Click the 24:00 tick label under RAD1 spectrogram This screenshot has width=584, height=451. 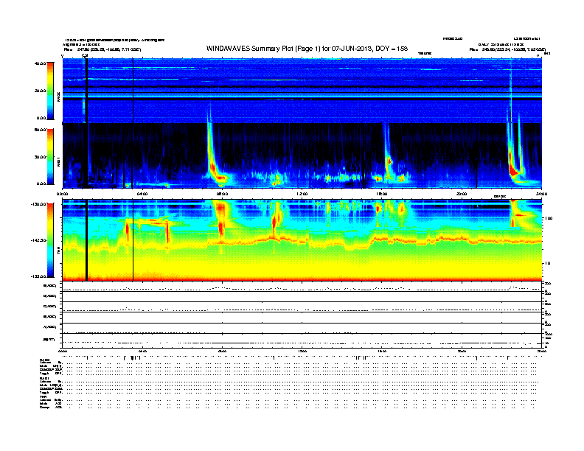pyautogui.click(x=541, y=194)
